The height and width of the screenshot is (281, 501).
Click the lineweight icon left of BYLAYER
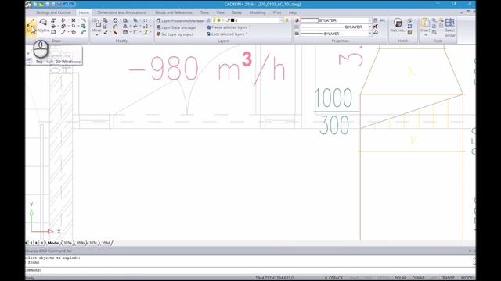[297, 34]
